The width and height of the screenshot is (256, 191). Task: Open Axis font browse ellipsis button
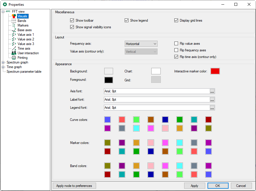click(x=212, y=91)
